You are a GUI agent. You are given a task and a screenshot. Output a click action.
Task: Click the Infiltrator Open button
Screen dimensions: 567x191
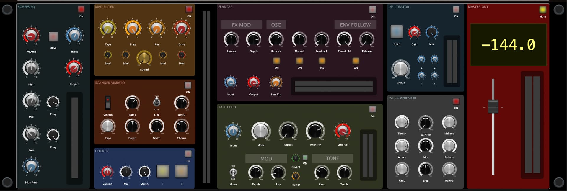[x=397, y=32]
